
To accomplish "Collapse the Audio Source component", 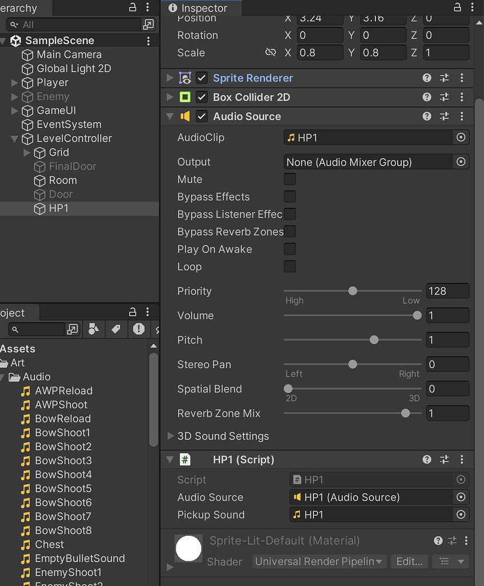I will pyautogui.click(x=169, y=116).
